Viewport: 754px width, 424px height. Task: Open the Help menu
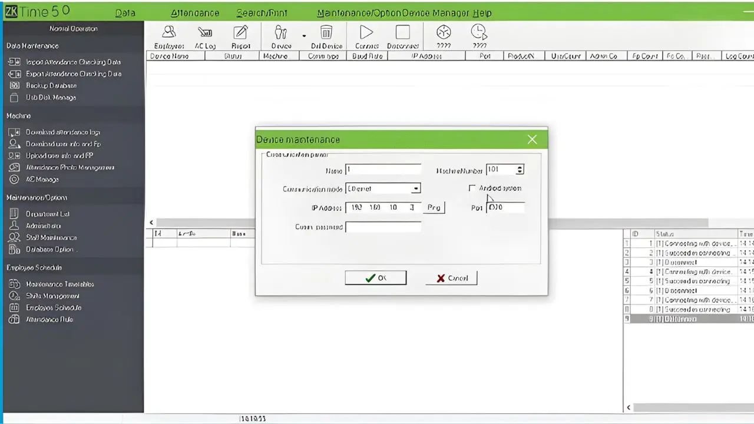tap(482, 13)
